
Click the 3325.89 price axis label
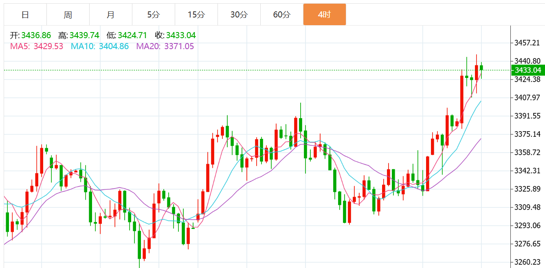(x=527, y=189)
